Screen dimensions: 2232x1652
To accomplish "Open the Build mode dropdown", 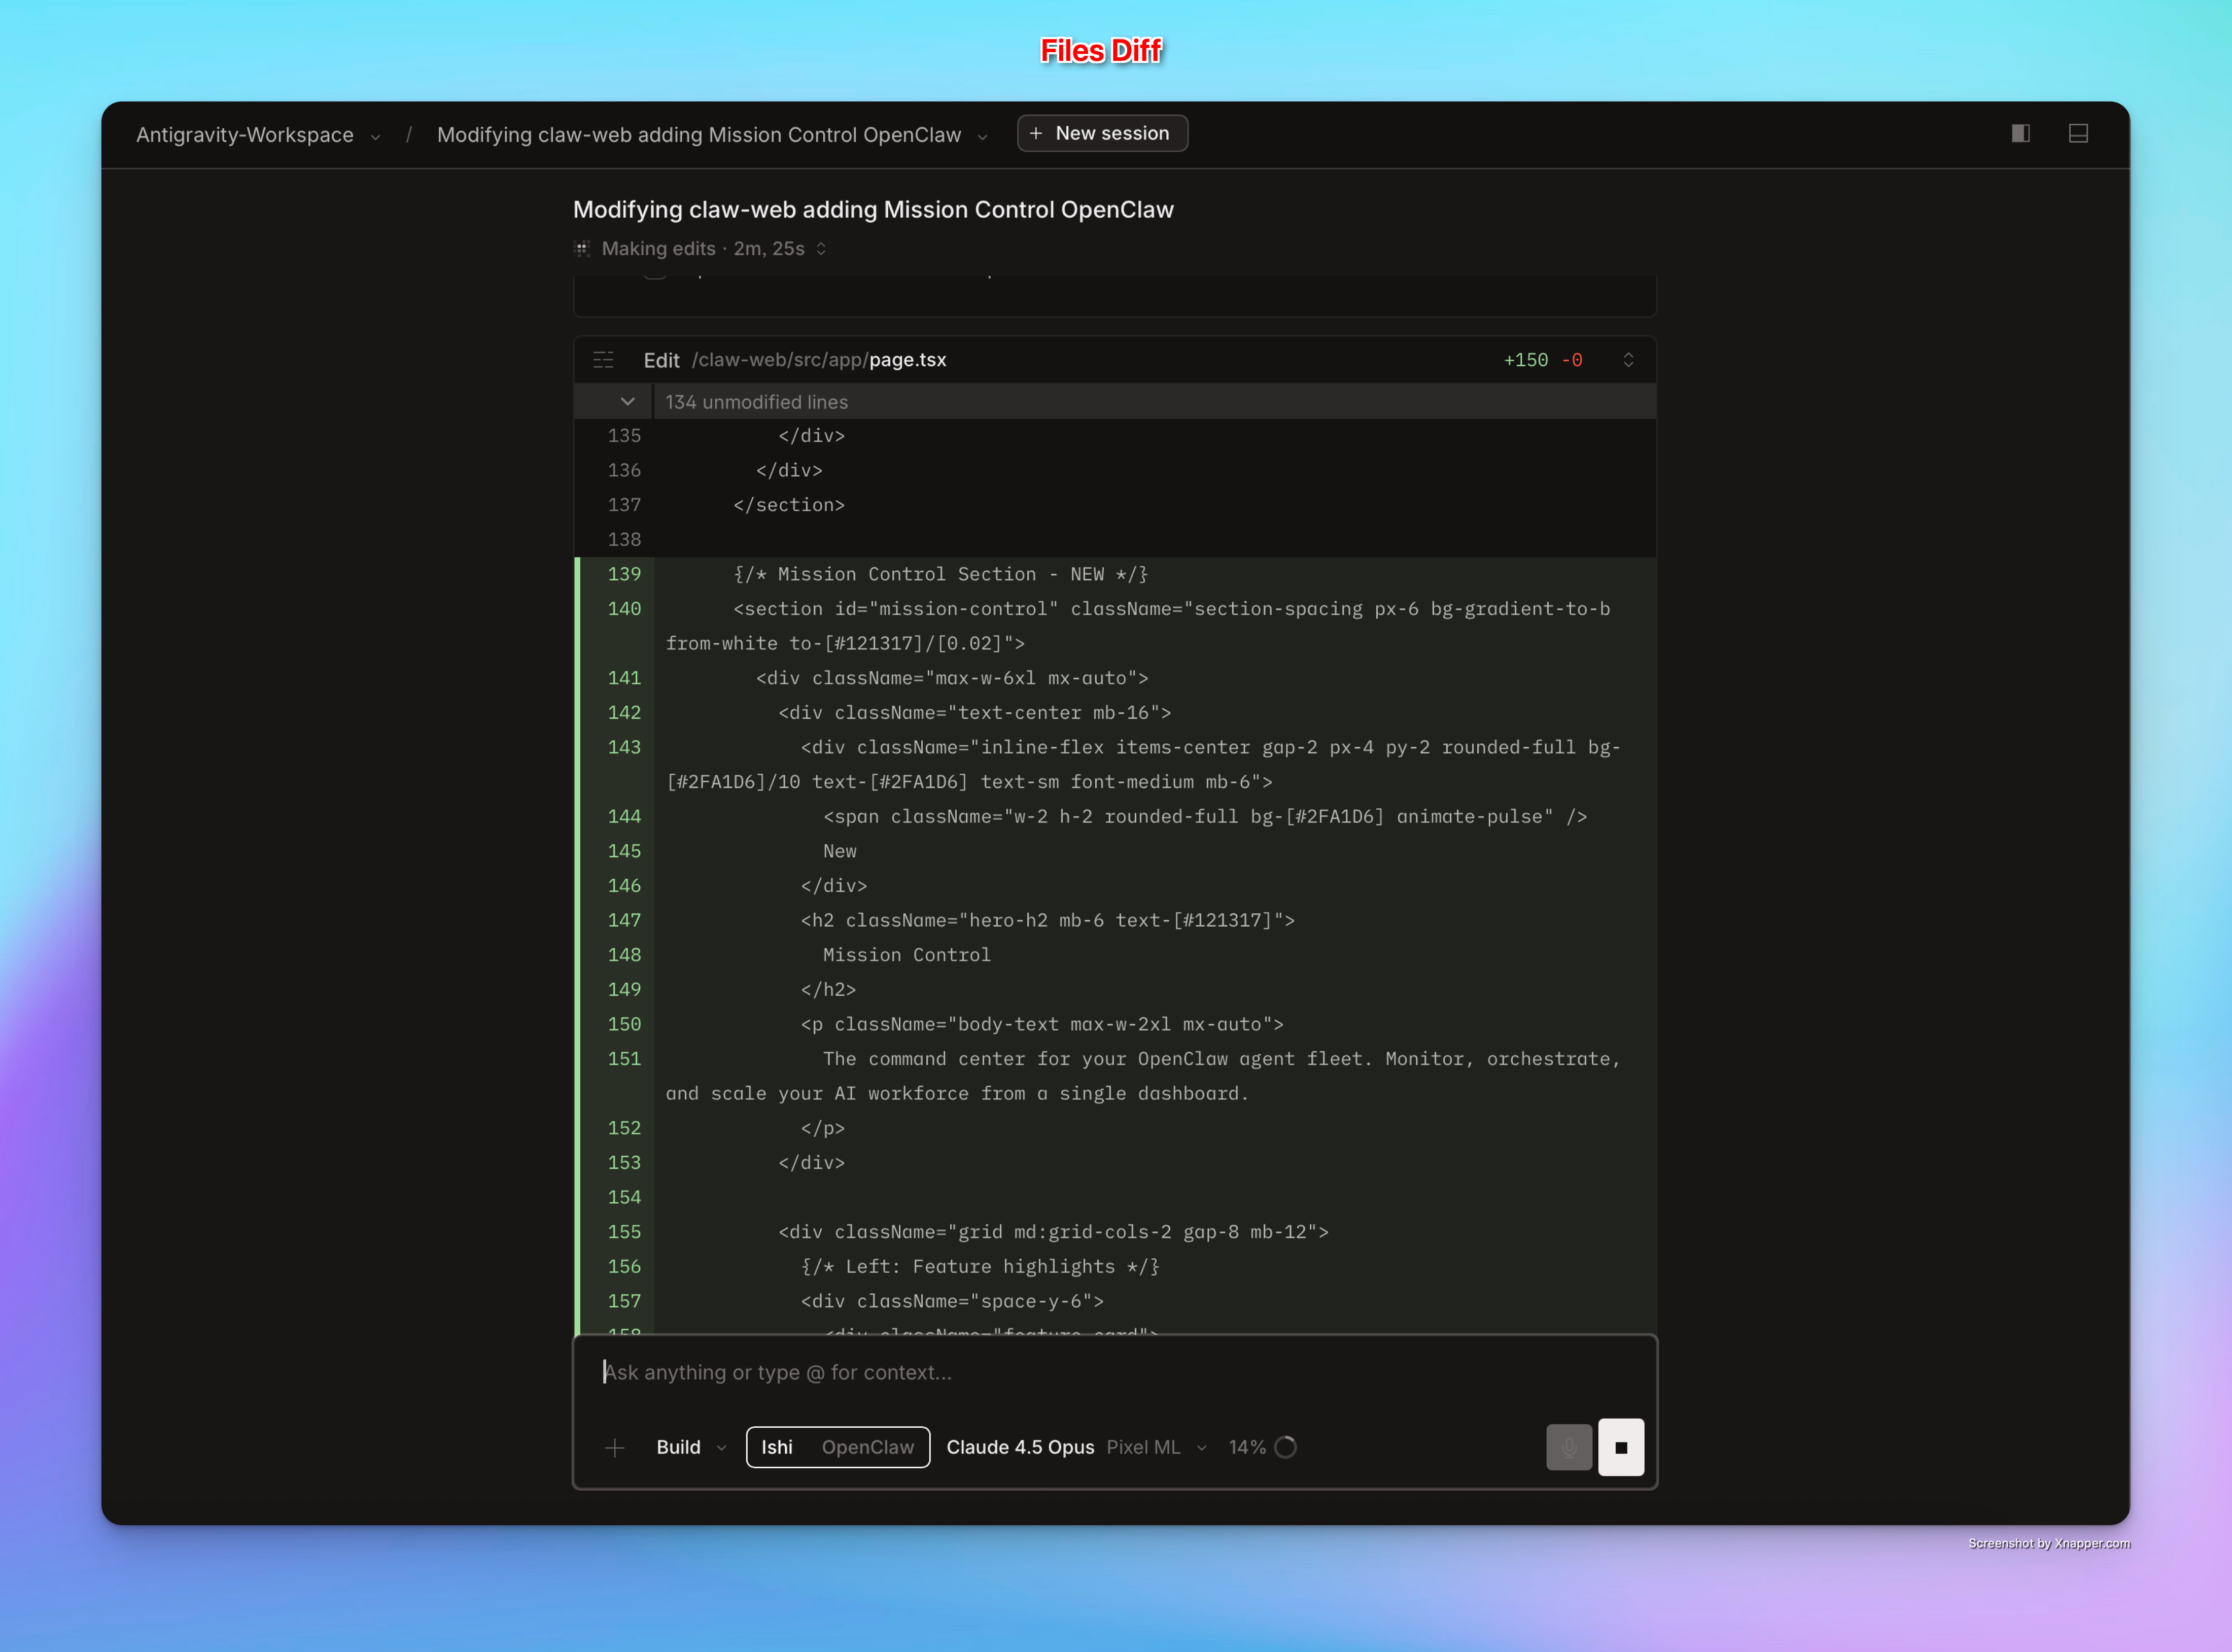I will [690, 1447].
